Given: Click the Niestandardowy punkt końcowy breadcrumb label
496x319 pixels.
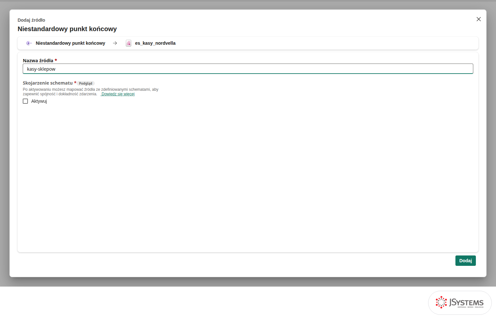Looking at the screenshot, I should [x=70, y=43].
